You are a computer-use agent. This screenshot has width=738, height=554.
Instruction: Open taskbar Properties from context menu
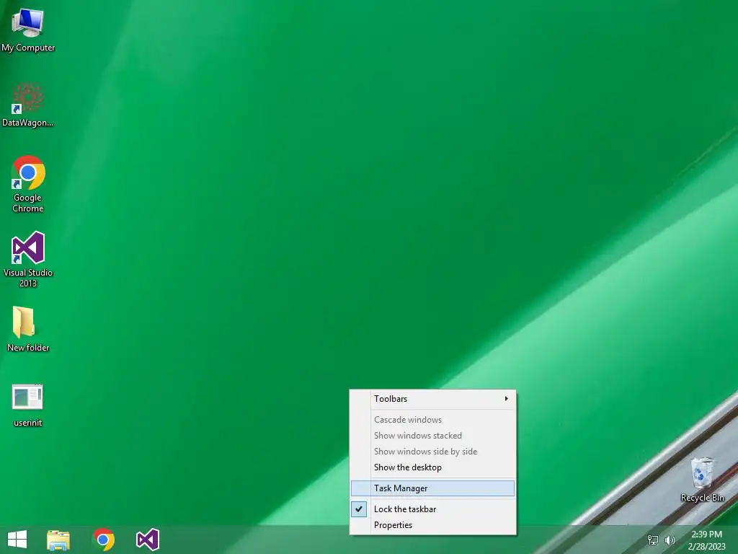click(432, 525)
